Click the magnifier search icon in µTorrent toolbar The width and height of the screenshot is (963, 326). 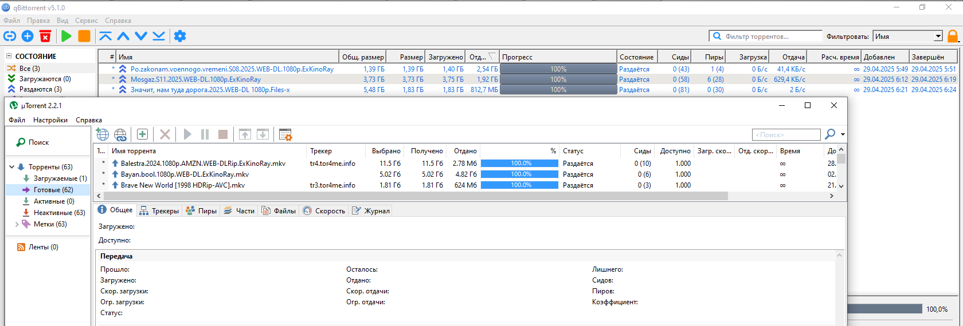[830, 134]
